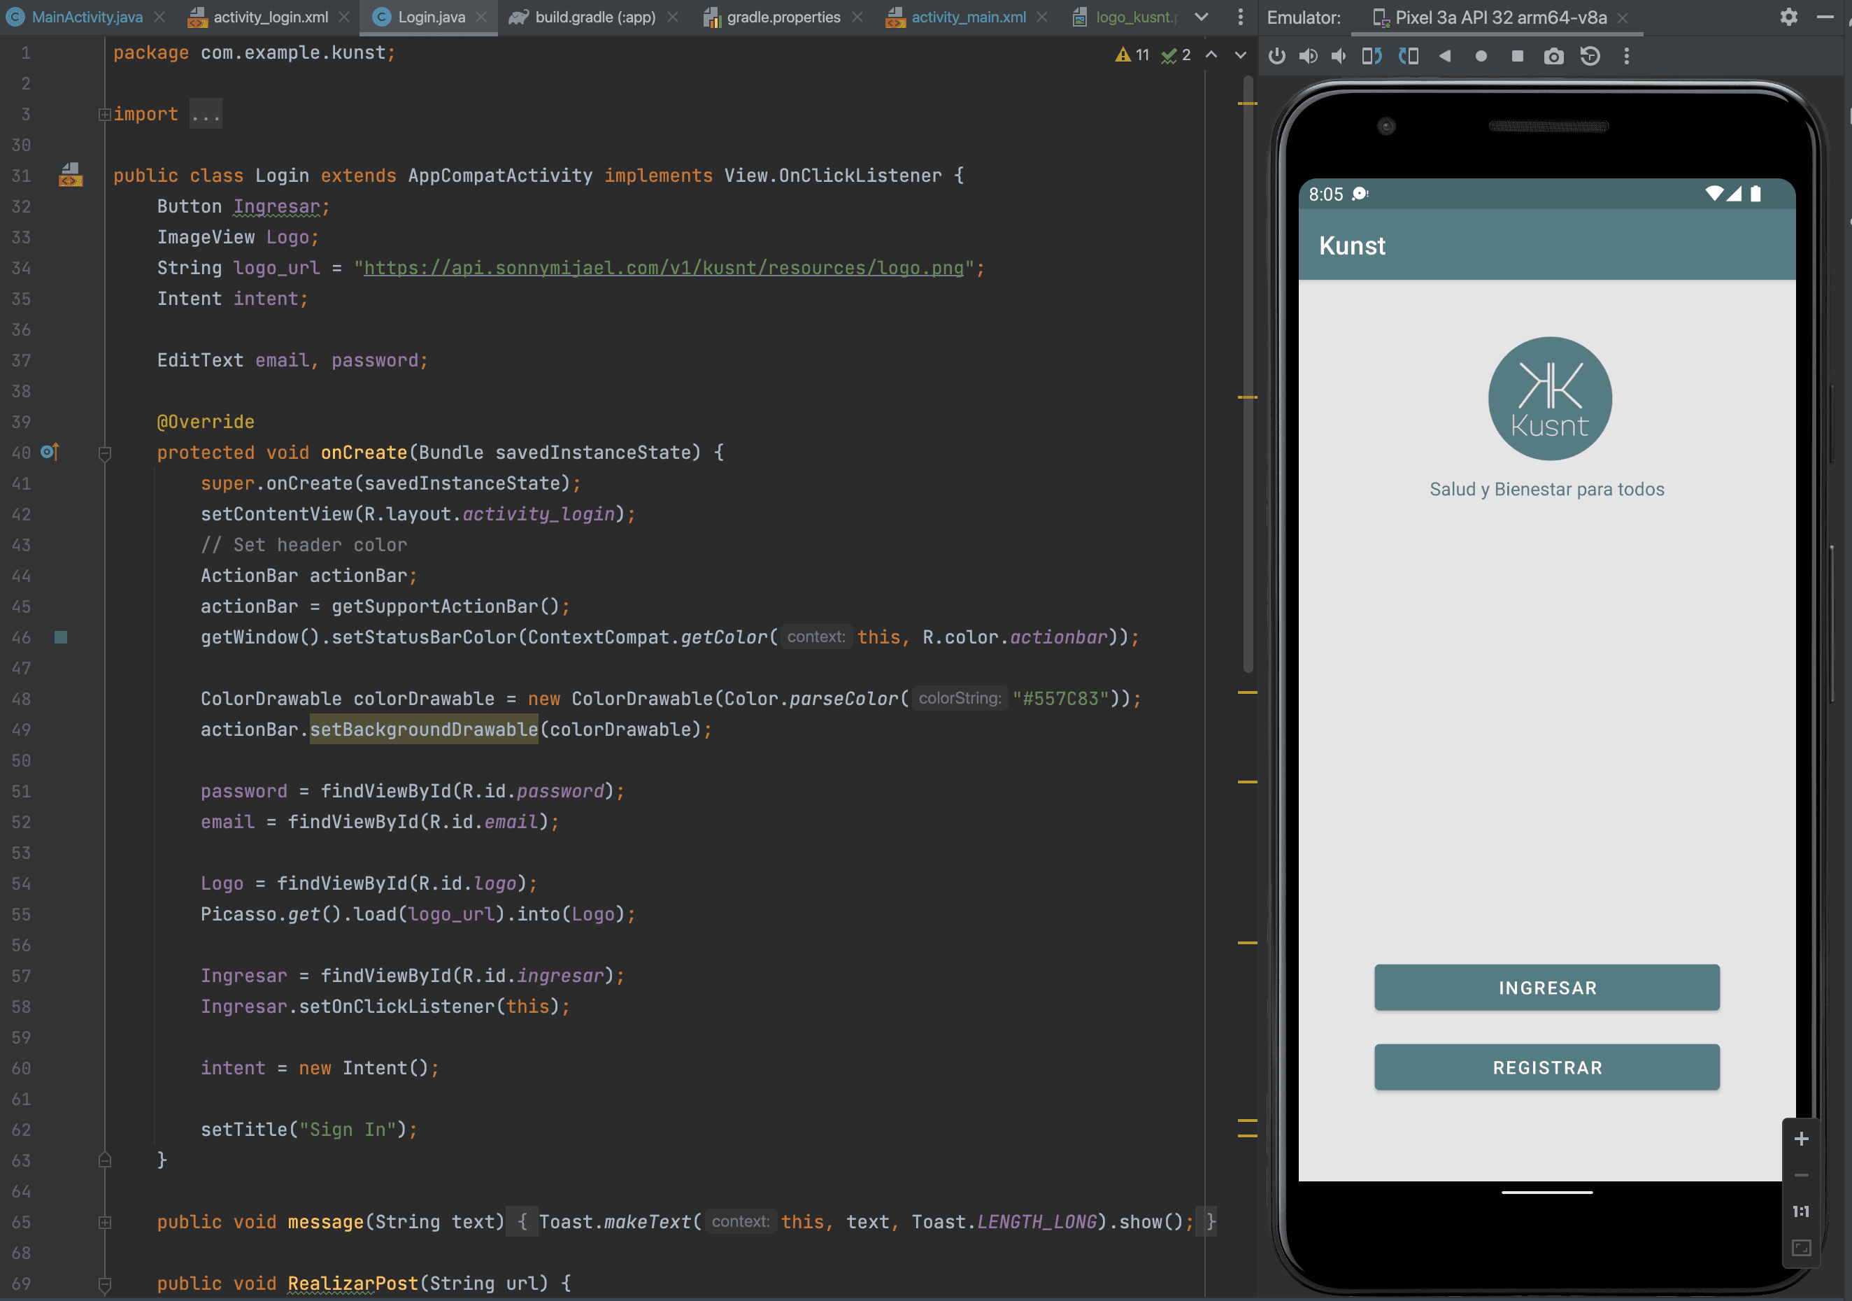Click line number 48 in the gutter

click(x=22, y=699)
